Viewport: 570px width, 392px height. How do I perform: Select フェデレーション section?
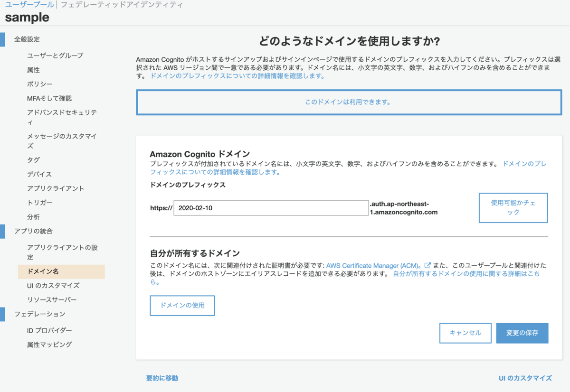click(x=40, y=314)
